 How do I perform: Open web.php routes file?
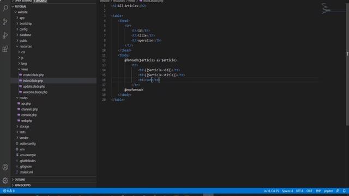point(27,121)
